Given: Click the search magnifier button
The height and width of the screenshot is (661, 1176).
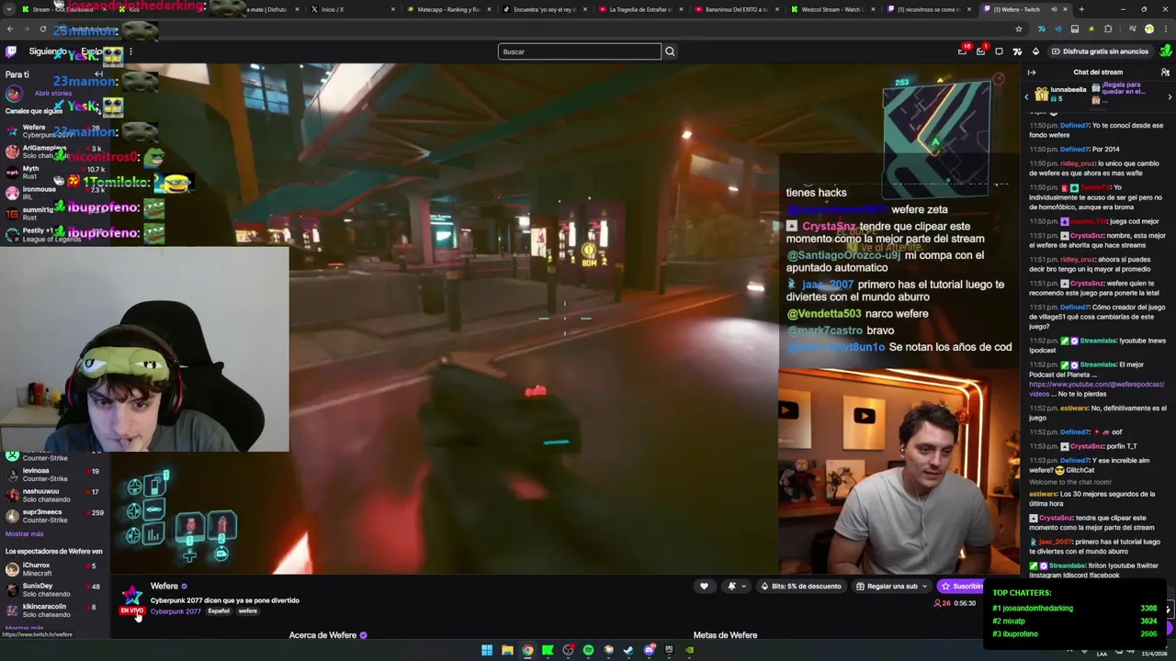Looking at the screenshot, I should coord(670,51).
